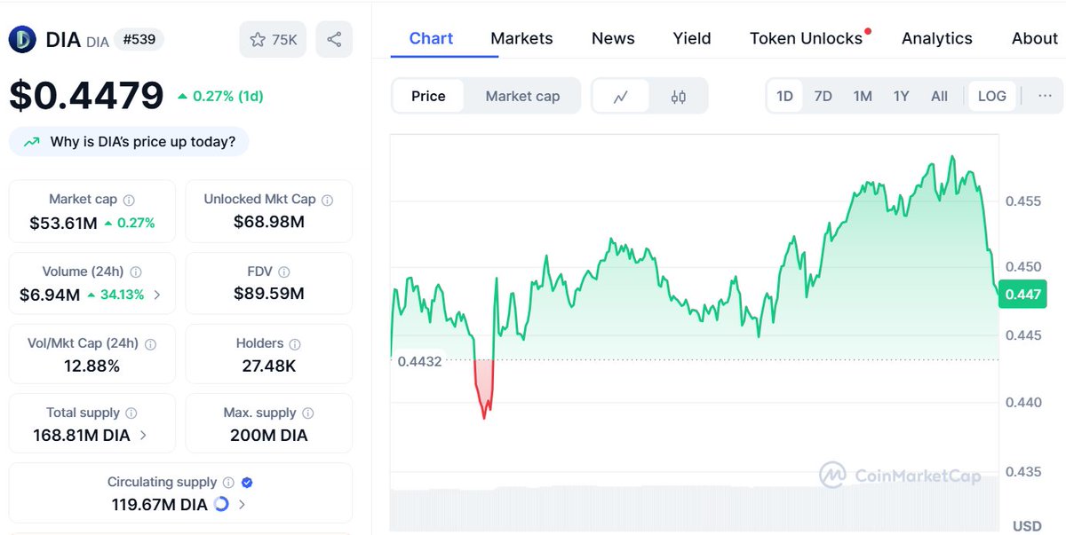
Task: Open the chart more options ellipsis menu
Action: coord(1045,96)
